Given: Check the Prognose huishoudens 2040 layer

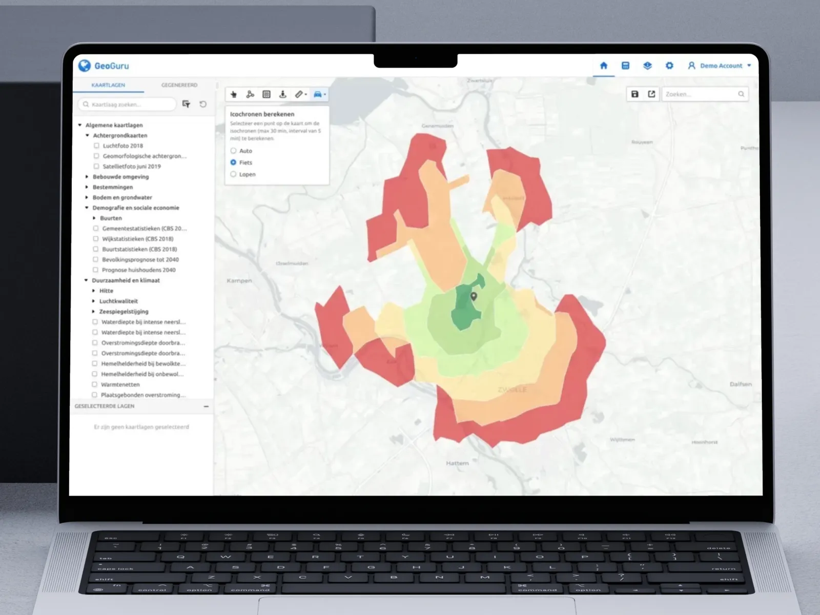Looking at the screenshot, I should click(95, 270).
